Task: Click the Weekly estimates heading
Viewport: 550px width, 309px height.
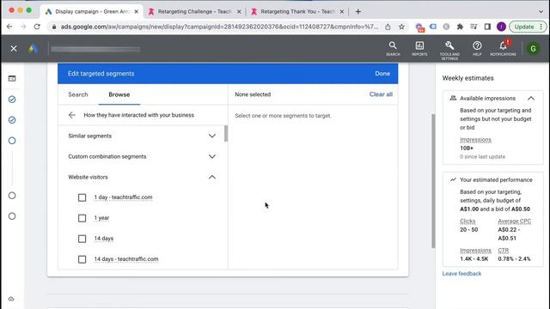Action: [467, 78]
